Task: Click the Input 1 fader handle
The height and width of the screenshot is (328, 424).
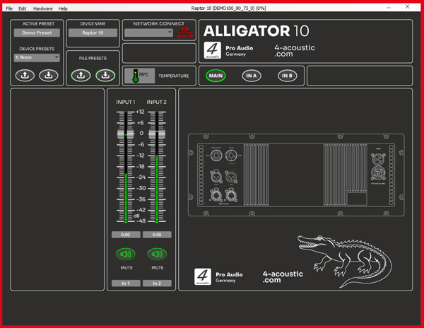Action: 126,134
